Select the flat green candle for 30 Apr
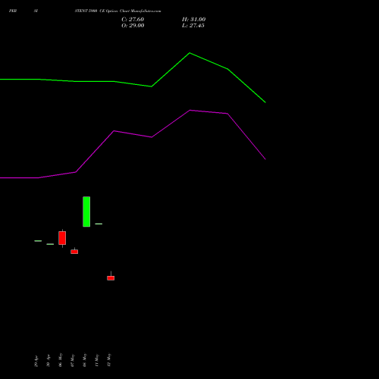Screen dimensions: 379x379 pos(50,244)
